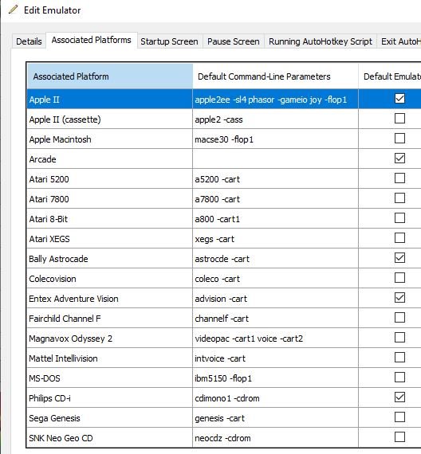Select the Arcade platform cell
The width and height of the screenshot is (421, 454).
[x=109, y=159]
